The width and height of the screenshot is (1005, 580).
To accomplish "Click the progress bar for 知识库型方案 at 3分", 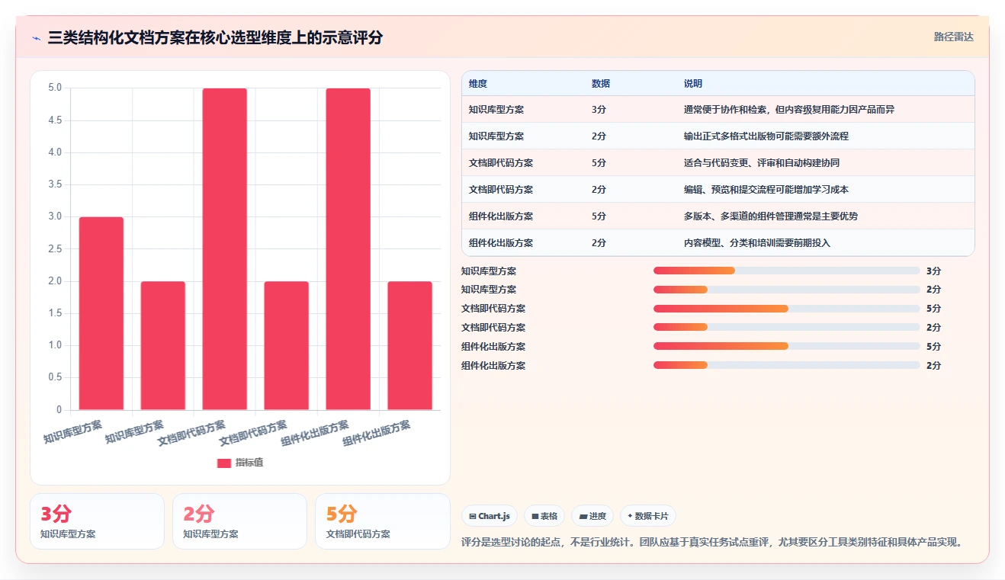I will [x=786, y=271].
